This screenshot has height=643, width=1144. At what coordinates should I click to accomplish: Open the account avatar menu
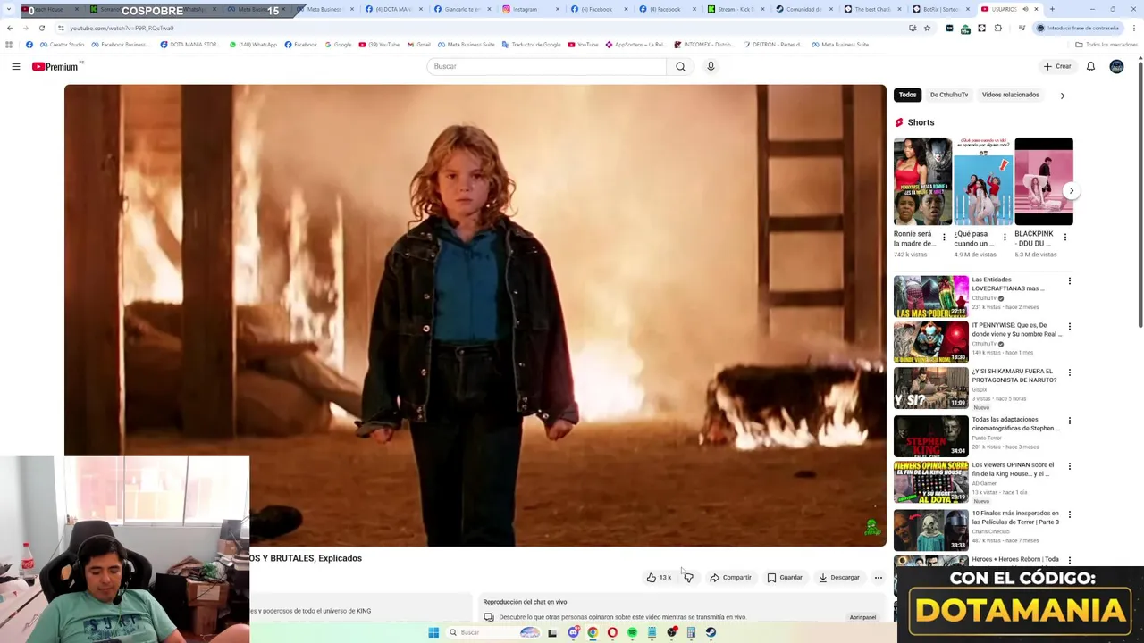pyautogui.click(x=1116, y=66)
